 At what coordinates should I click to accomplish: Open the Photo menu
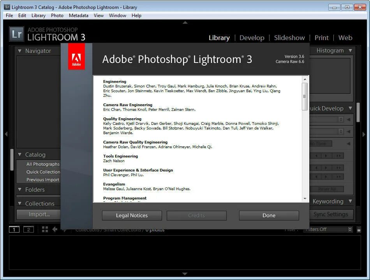coord(57,16)
